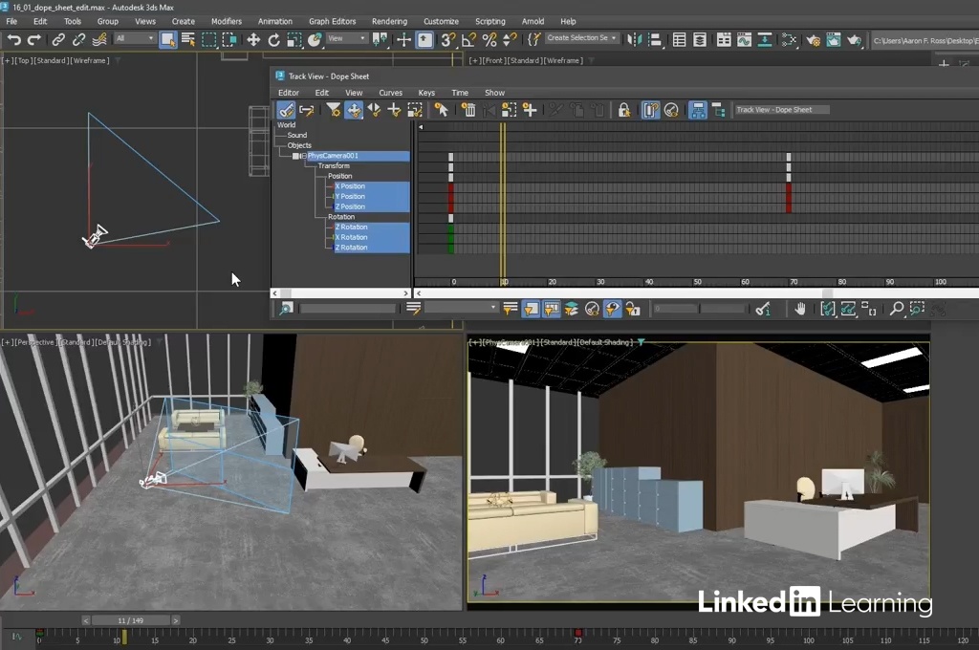Activate the Select and Rotate tool

pos(273,40)
